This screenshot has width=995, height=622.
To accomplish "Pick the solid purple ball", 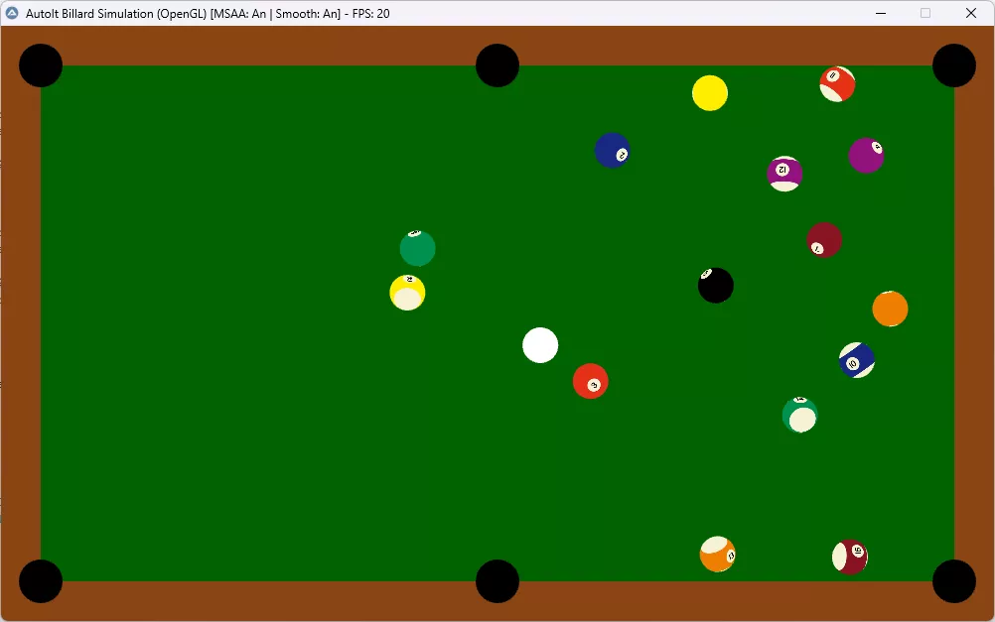I will tap(866, 156).
